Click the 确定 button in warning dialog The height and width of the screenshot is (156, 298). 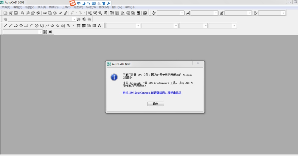[156, 104]
